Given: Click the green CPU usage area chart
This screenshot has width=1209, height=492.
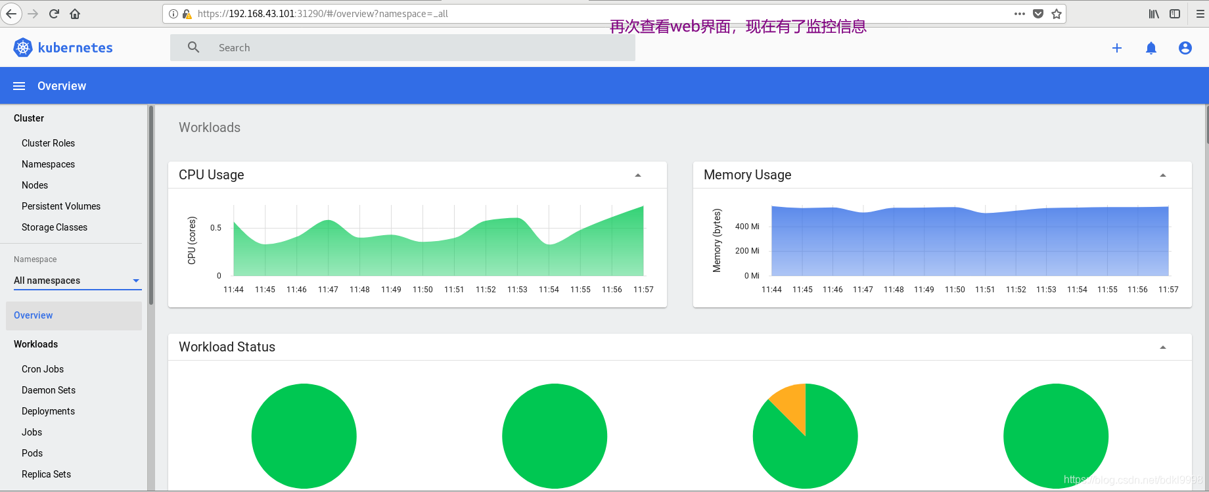Looking at the screenshot, I should 439,250.
